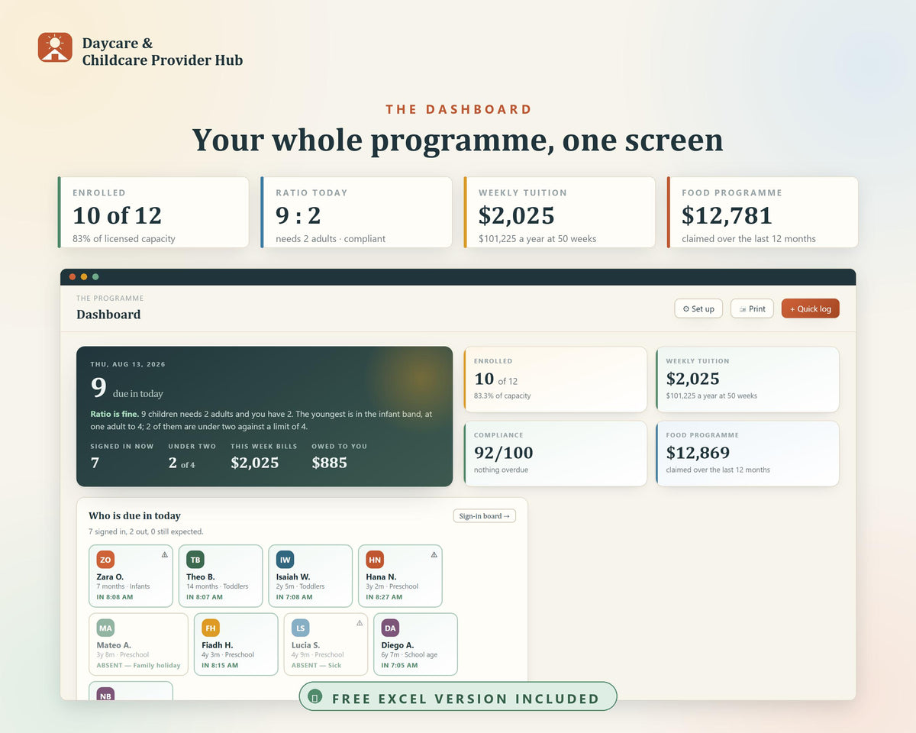Click Diego A.'s DA avatar badge
916x733 pixels.
tap(390, 628)
